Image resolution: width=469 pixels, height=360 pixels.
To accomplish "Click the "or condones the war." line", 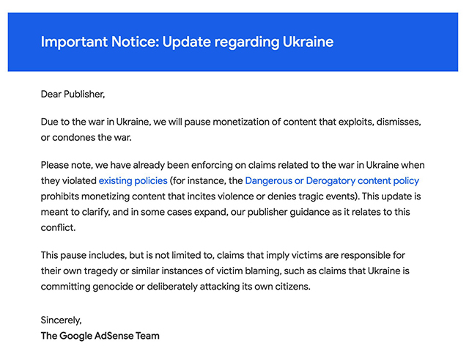I will (86, 138).
